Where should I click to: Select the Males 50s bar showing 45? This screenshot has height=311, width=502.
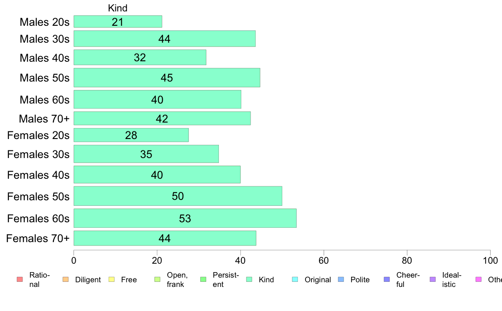167,77
